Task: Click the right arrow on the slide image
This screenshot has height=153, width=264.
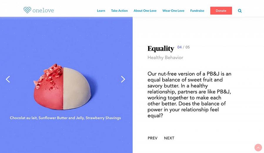Action: tap(123, 79)
